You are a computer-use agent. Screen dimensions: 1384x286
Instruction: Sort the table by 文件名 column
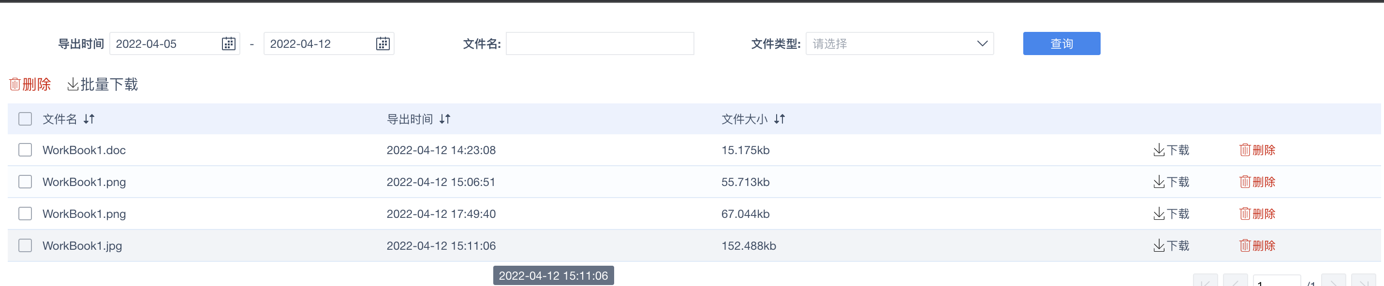click(x=89, y=119)
